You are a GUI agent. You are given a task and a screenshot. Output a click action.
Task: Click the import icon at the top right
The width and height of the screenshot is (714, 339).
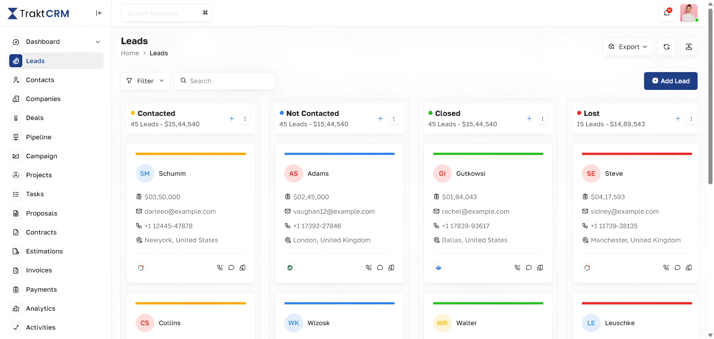pyautogui.click(x=689, y=46)
